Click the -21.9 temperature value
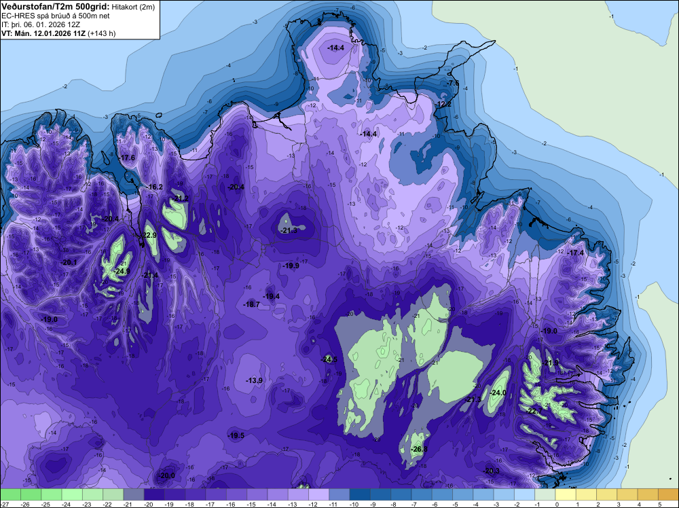 551,363
